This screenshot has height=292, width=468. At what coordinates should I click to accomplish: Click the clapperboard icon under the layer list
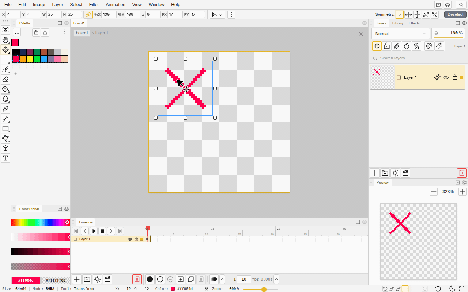click(x=405, y=173)
